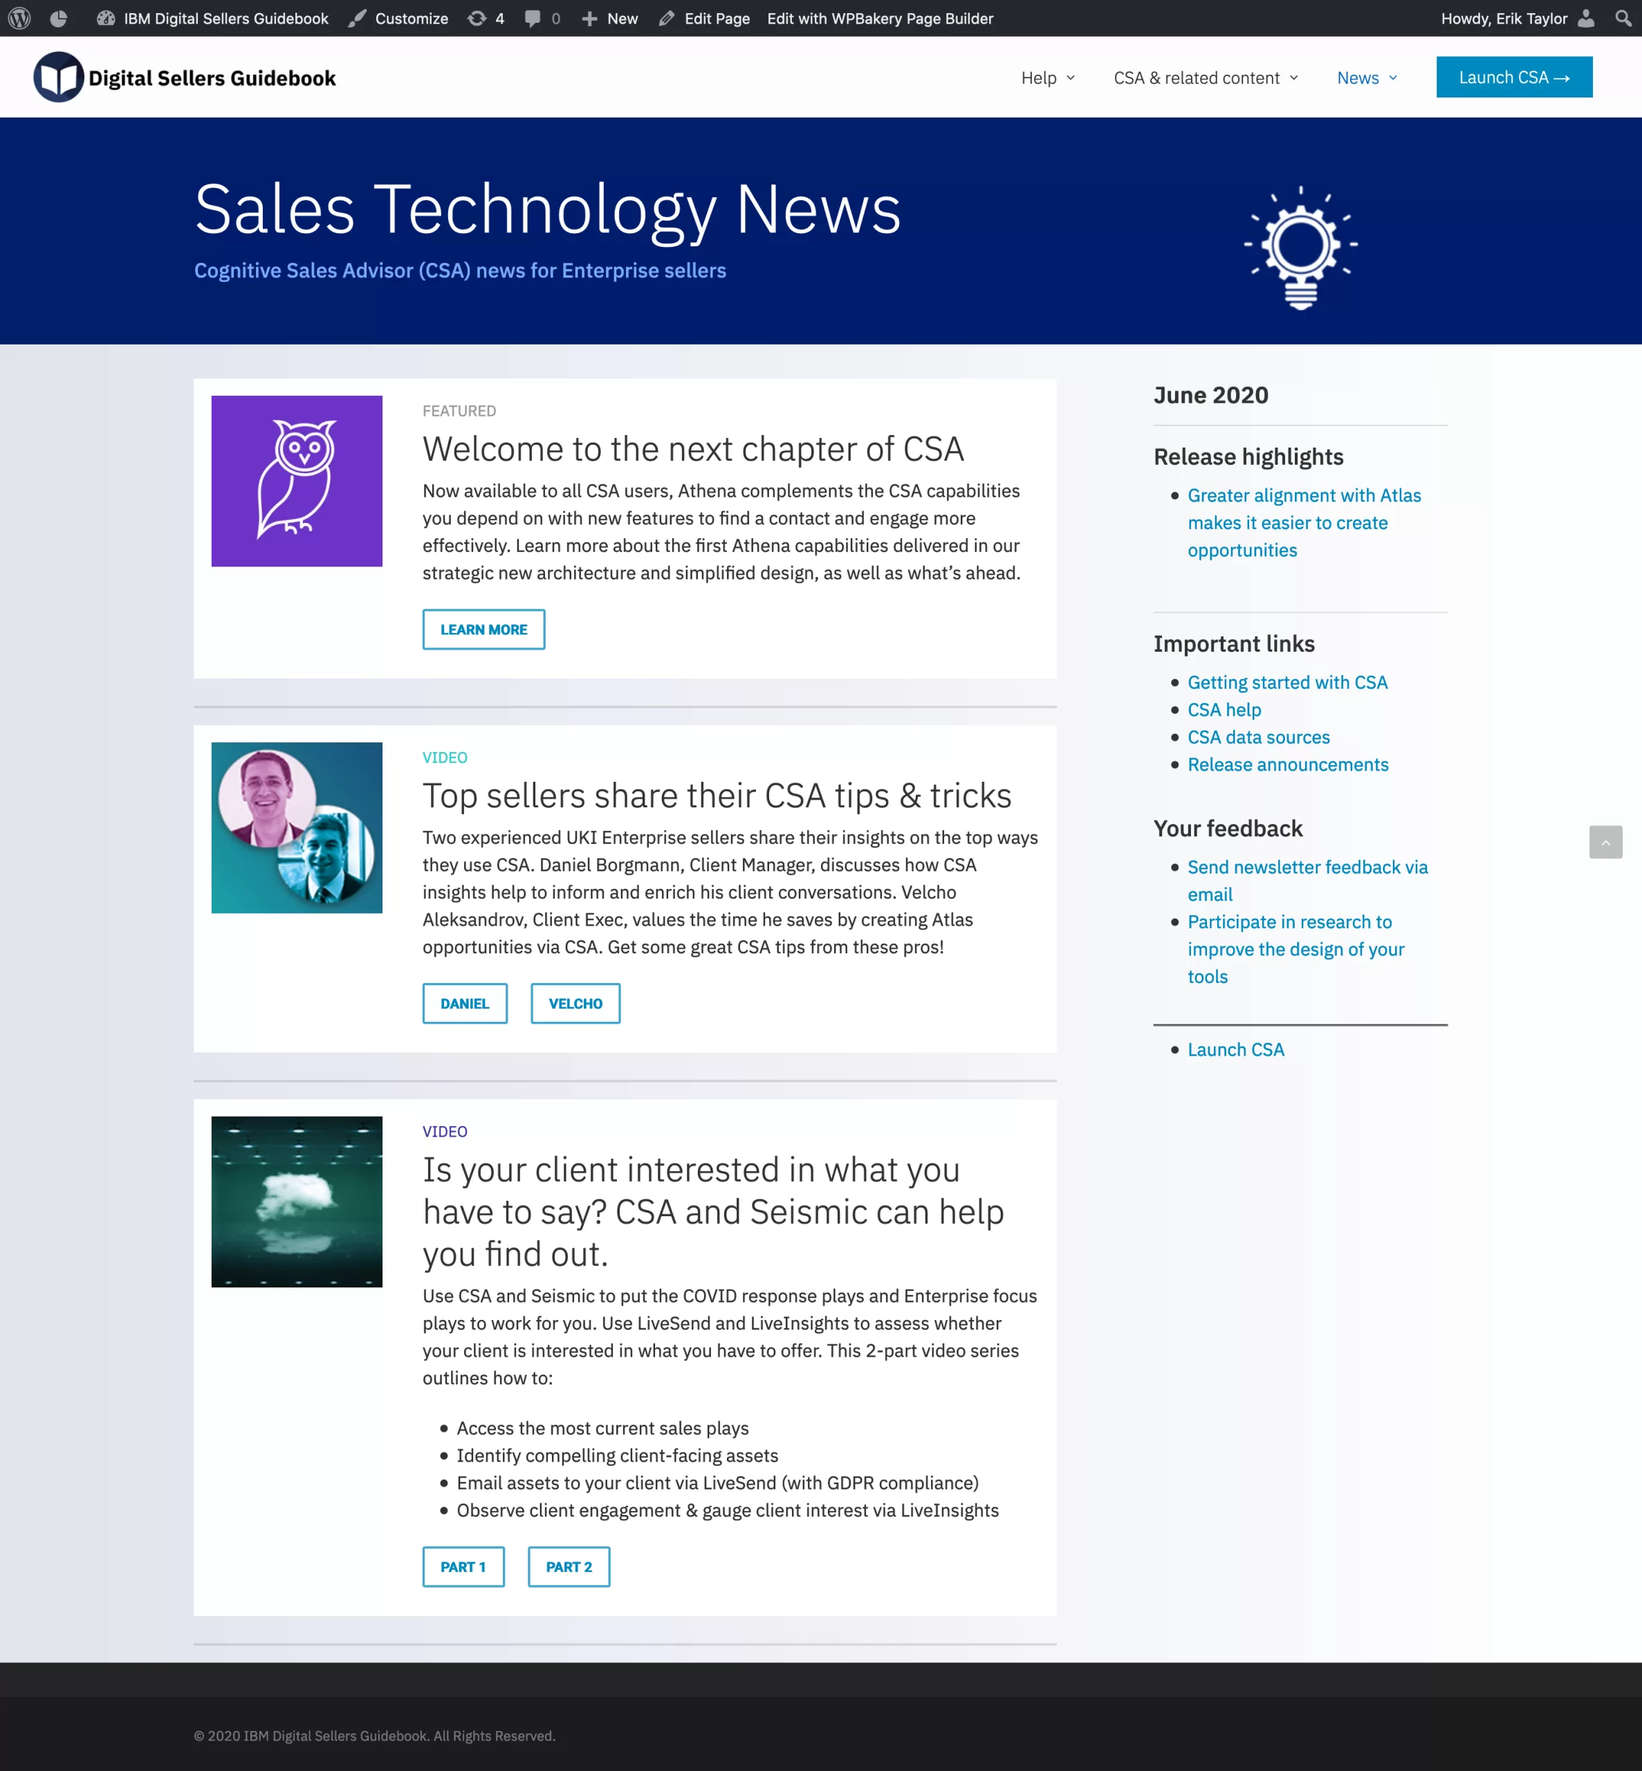Image resolution: width=1642 pixels, height=1771 pixels.
Task: Open the CSA data sources link
Action: coord(1258,737)
